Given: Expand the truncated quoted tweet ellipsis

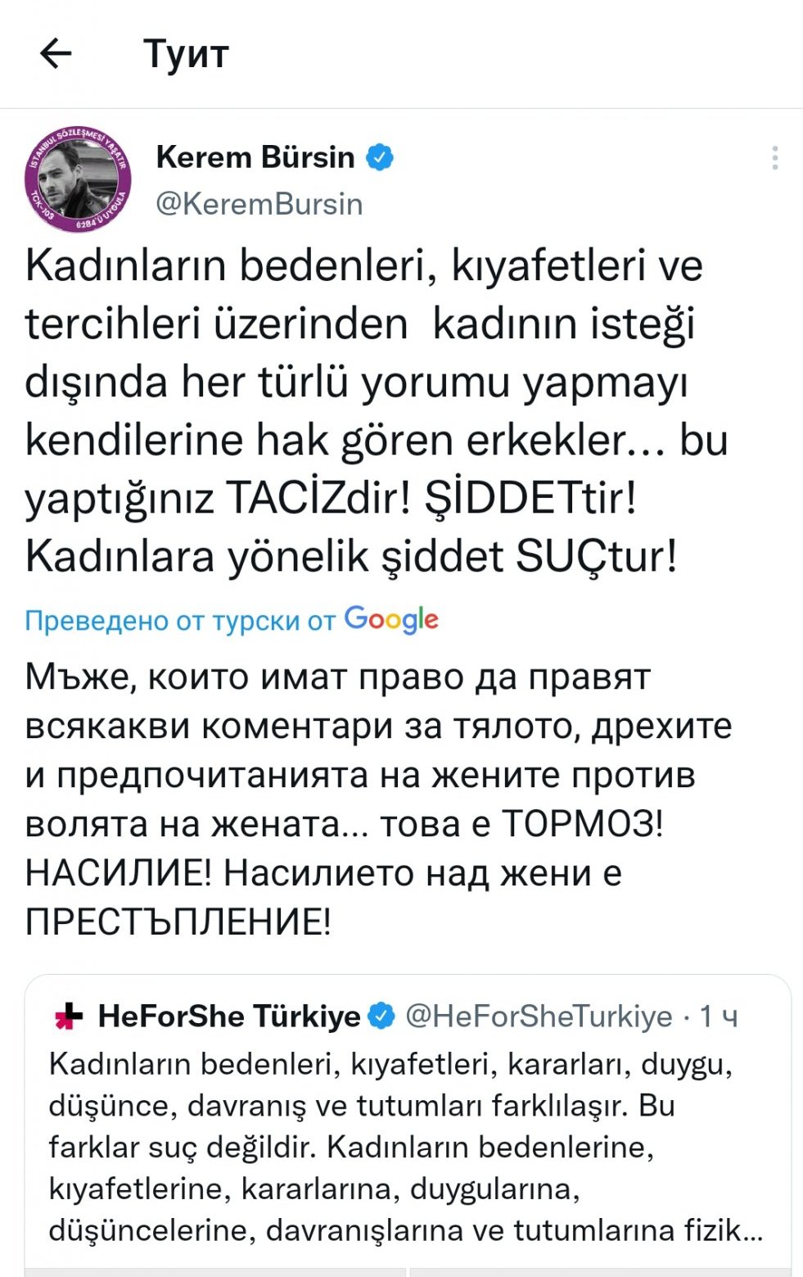Looking at the screenshot, I should pyautogui.click(x=751, y=1230).
